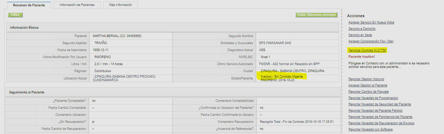
Task: Select the ¿Ausencia de Referencias? label
Action: [x=234, y=129]
